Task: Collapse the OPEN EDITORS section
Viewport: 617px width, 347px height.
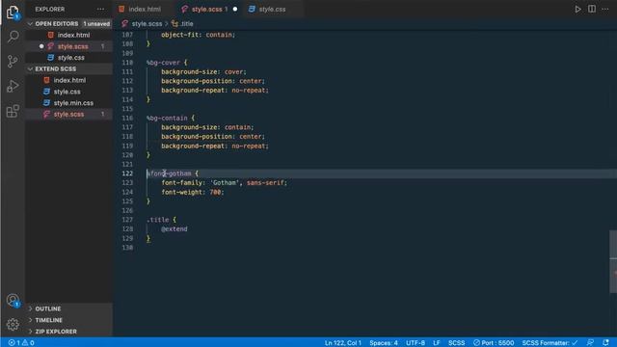Action: coord(56,23)
